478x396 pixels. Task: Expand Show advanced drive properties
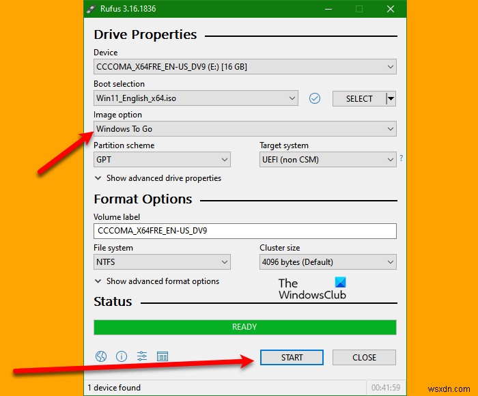click(x=158, y=178)
